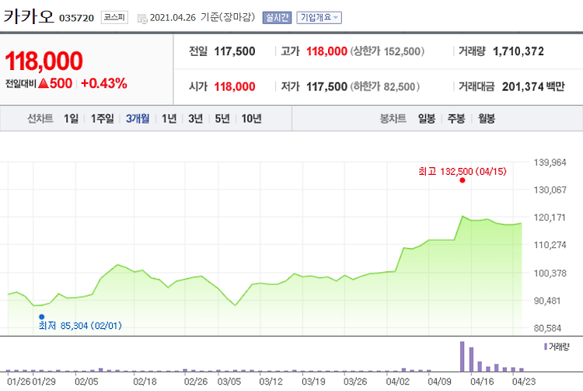The height and width of the screenshot is (391, 583).
Task: Switch to 월봉 monthly candle chart
Action: pos(487,119)
